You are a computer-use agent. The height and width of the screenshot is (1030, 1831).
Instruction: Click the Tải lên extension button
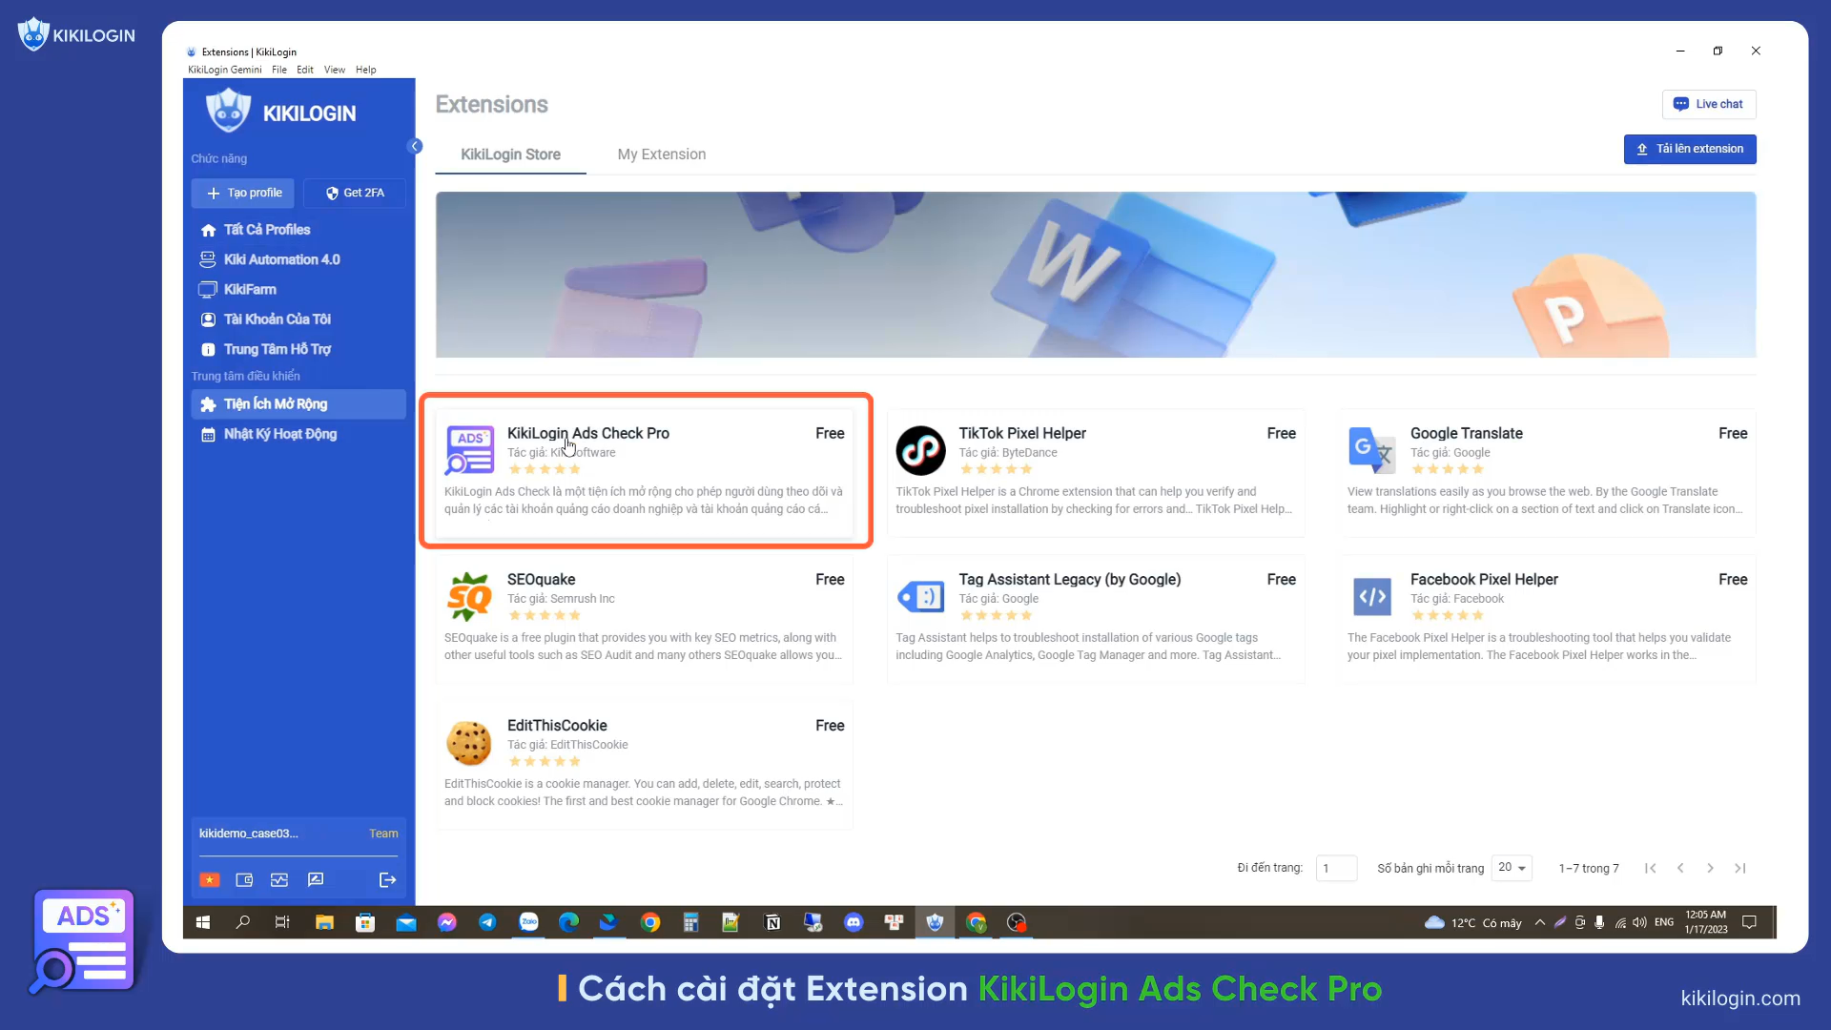click(x=1689, y=149)
